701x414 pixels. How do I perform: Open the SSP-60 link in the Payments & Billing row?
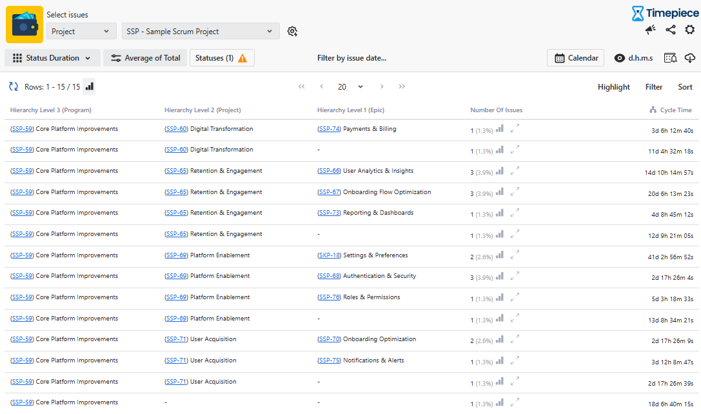[176, 129]
